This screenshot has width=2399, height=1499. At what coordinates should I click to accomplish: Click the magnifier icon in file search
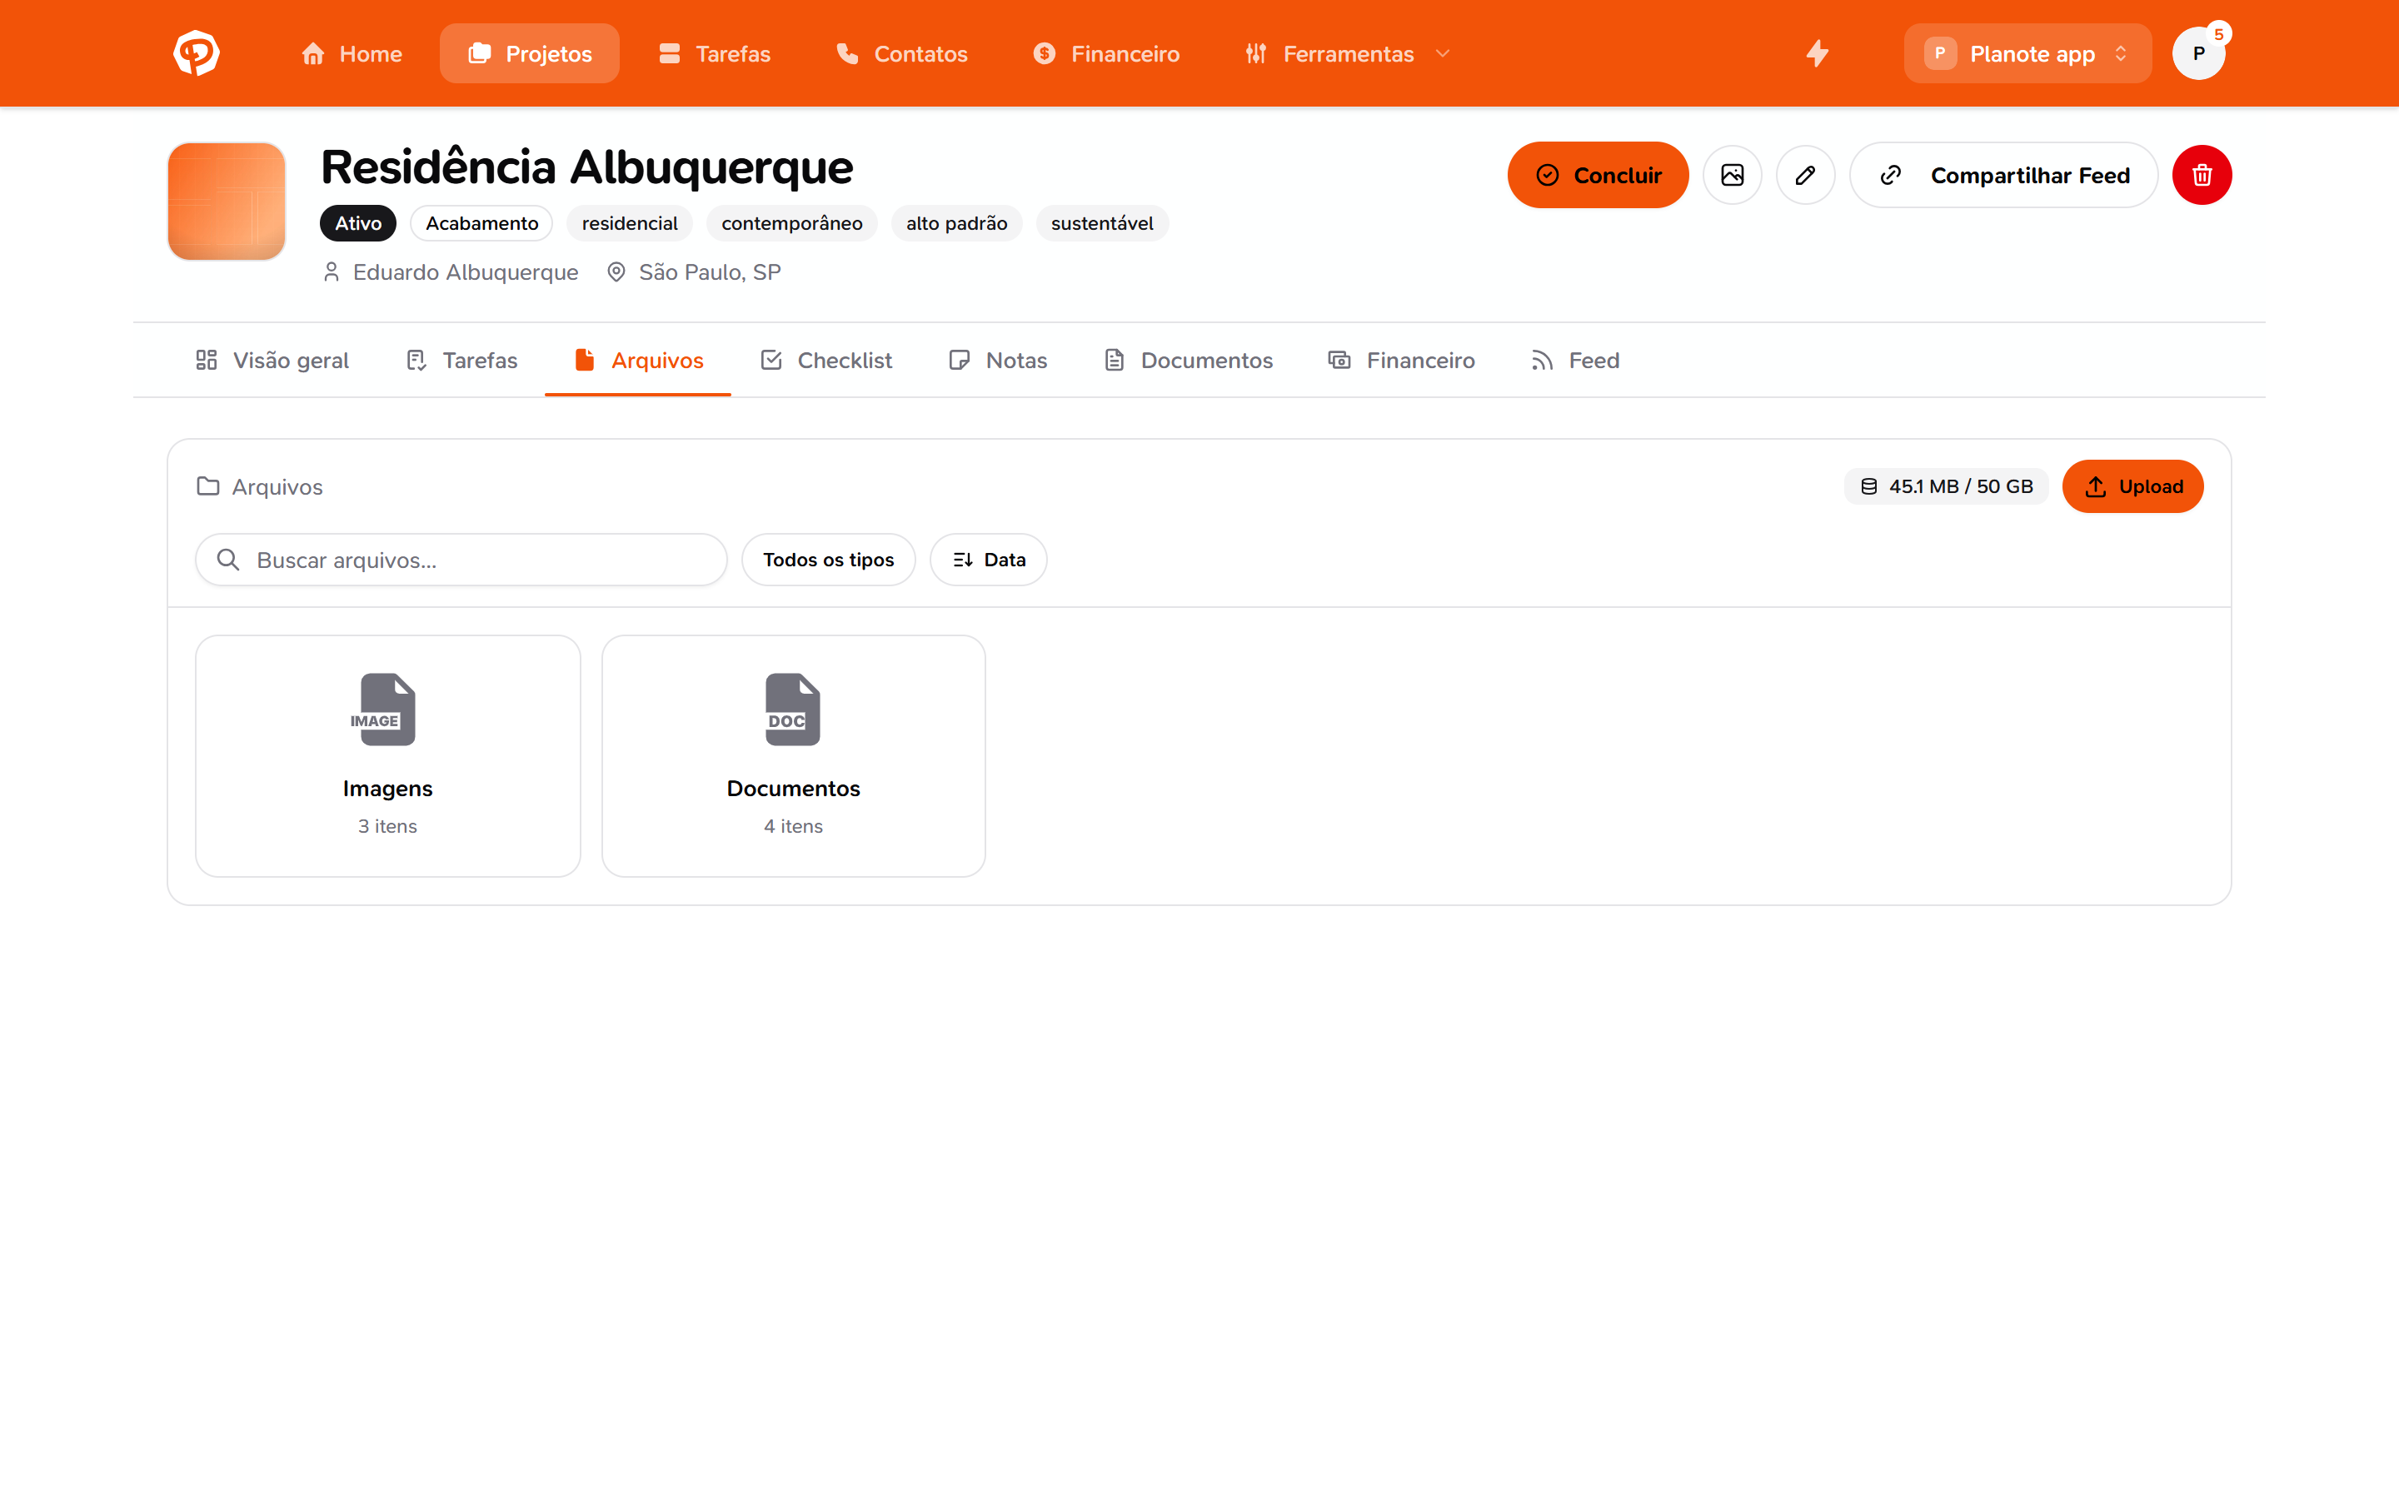pos(228,560)
